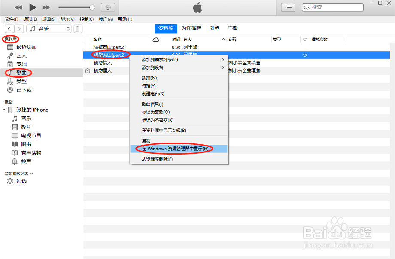Adjust the volume slider knob

(x=92, y=8)
